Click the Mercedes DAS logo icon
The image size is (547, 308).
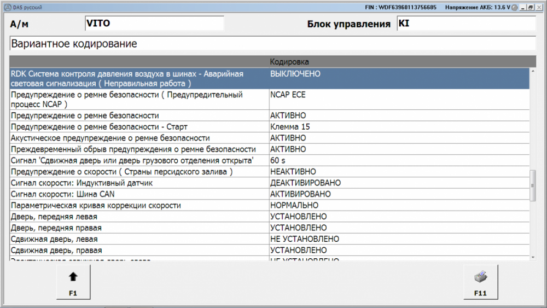coord(8,7)
